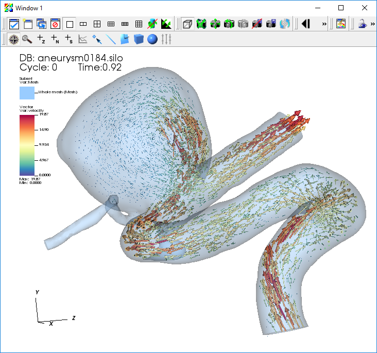Select the single window 1x1 layout

[70, 24]
